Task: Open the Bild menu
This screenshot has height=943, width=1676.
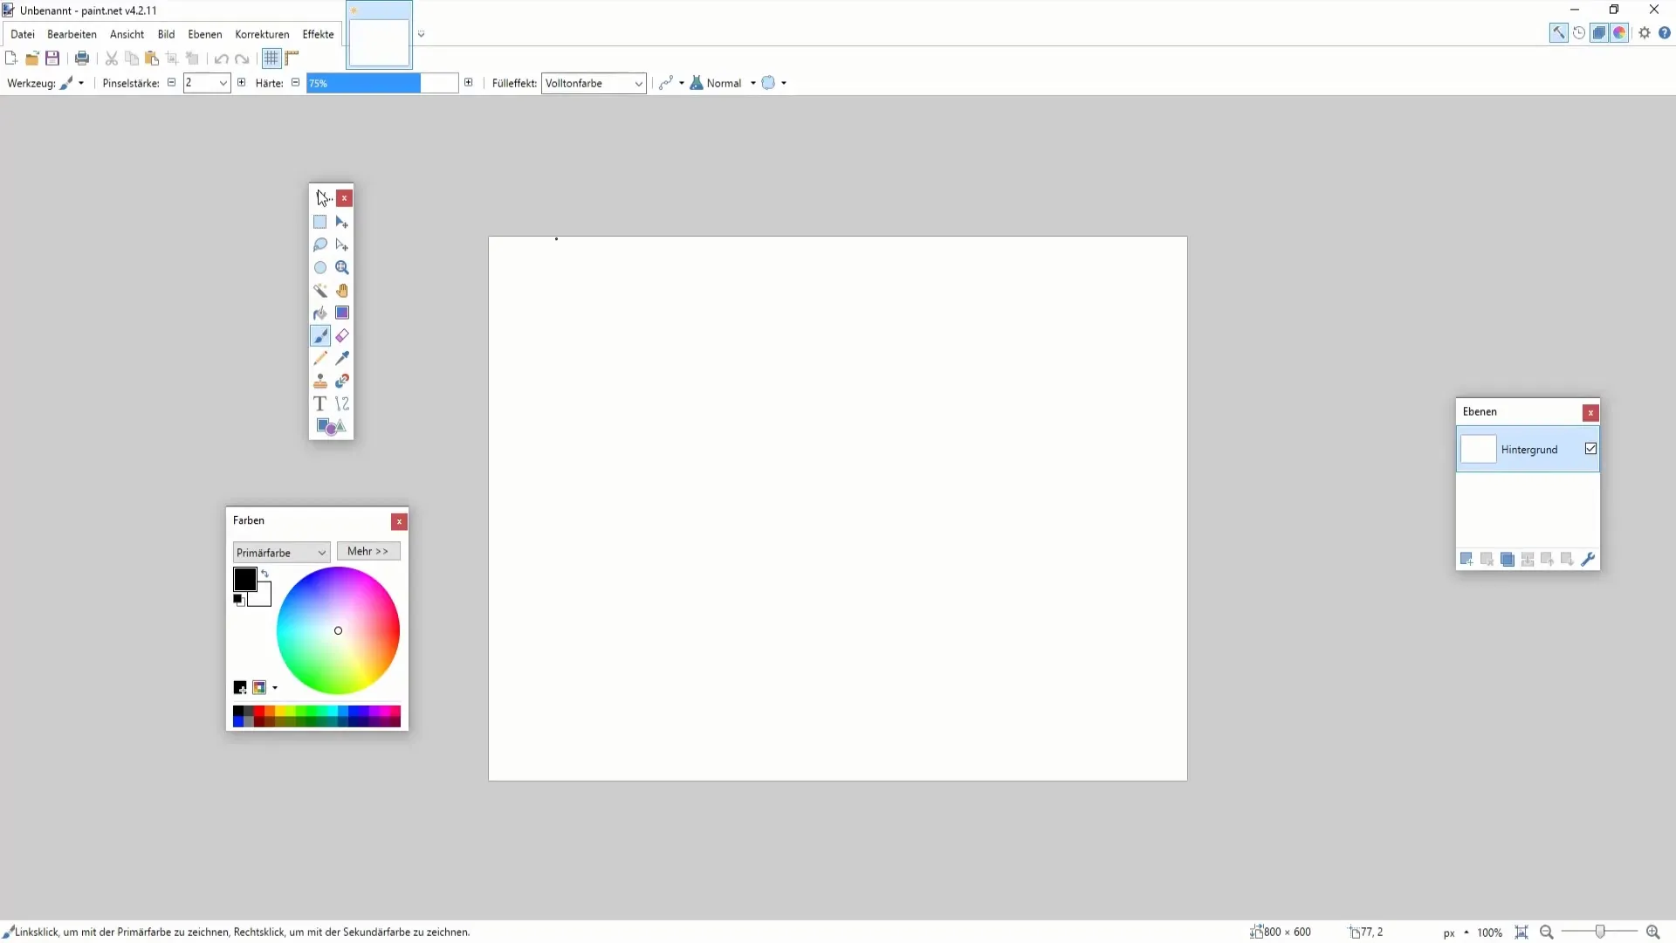Action: click(166, 34)
